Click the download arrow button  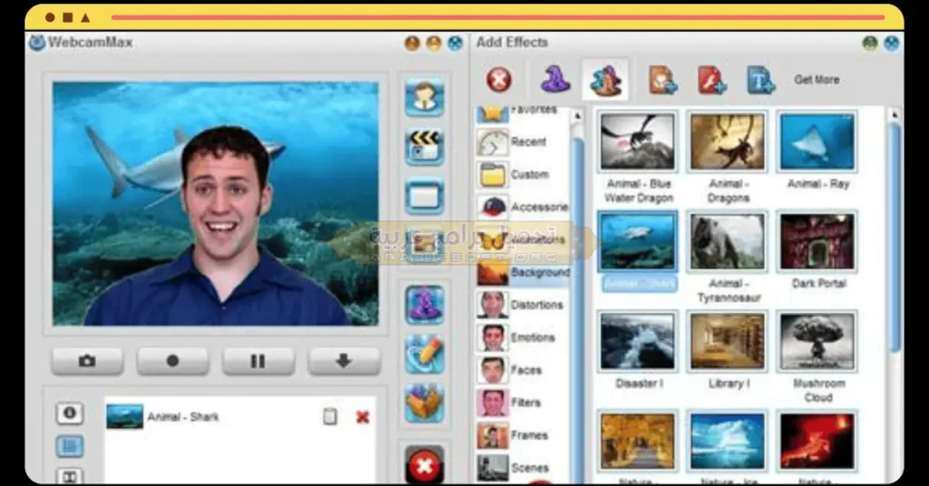click(344, 361)
